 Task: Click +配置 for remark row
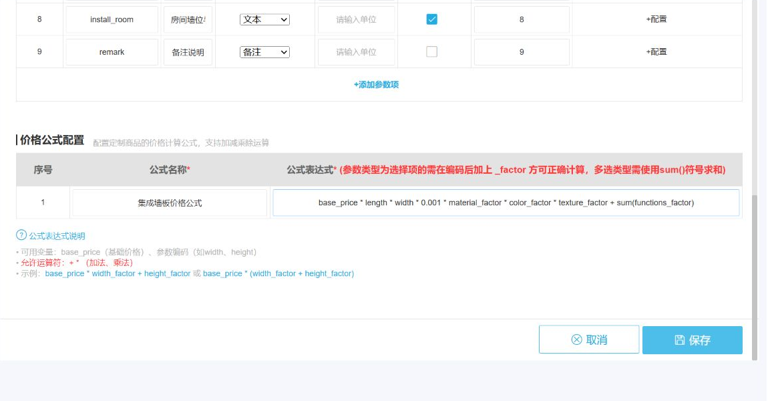(x=656, y=51)
